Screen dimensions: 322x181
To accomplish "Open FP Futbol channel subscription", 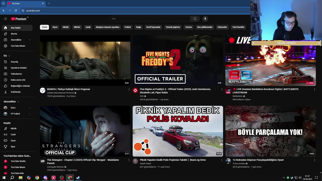I will [x=17, y=114].
